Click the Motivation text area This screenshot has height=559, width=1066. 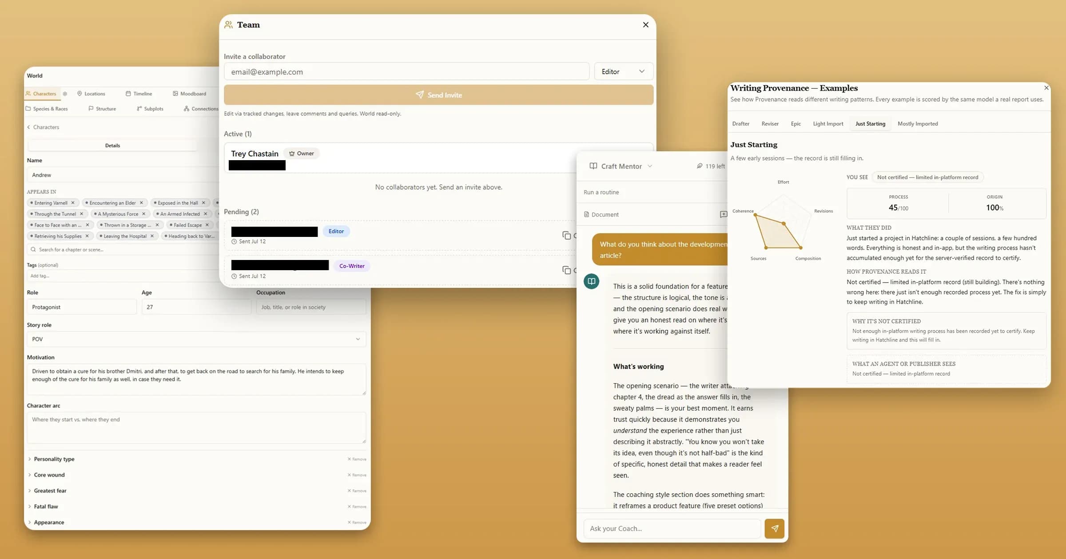point(196,379)
